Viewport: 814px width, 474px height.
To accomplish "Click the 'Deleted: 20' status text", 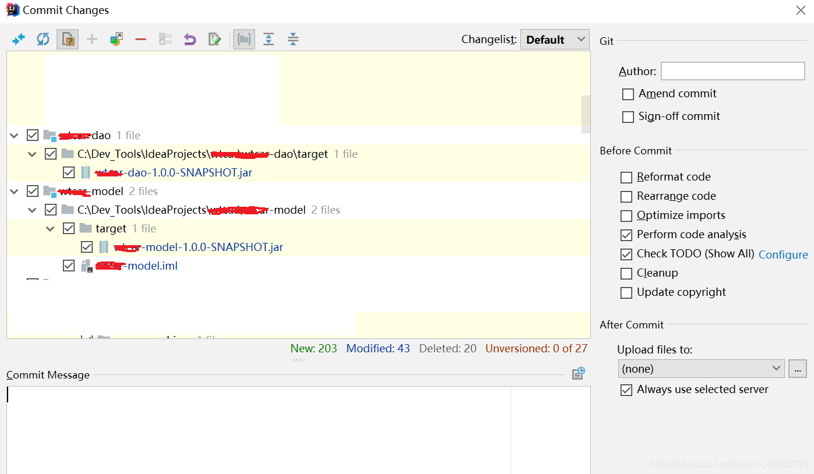I will tap(447, 348).
